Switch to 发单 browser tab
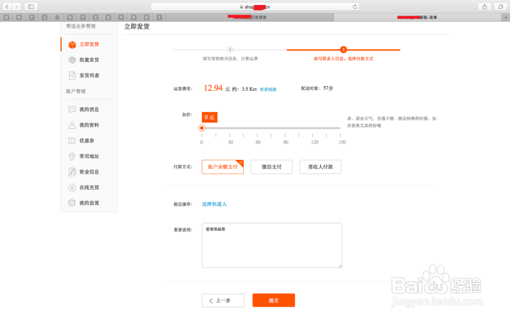 click(x=418, y=17)
